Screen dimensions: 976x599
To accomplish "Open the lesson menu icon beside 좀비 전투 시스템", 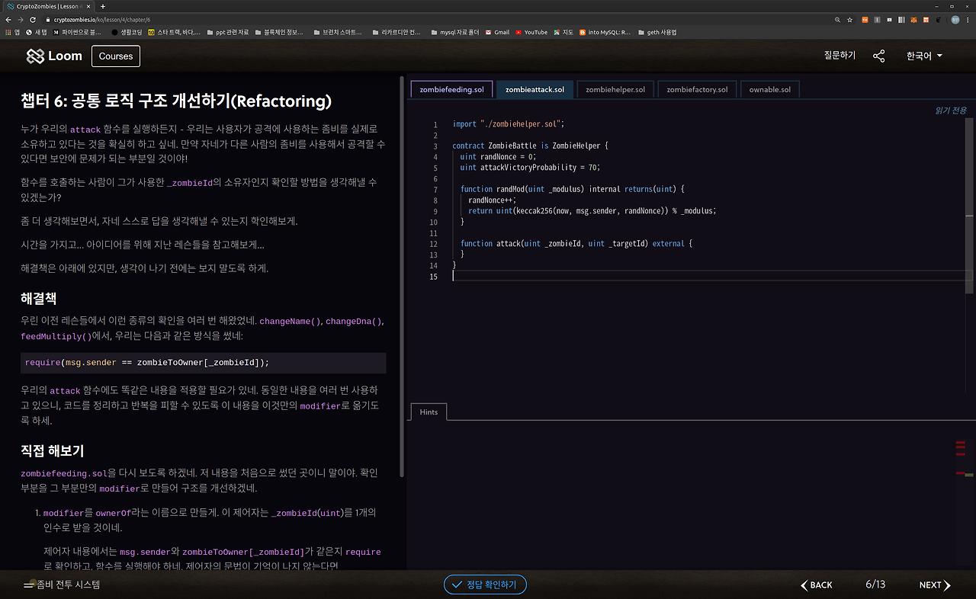I will tap(29, 585).
